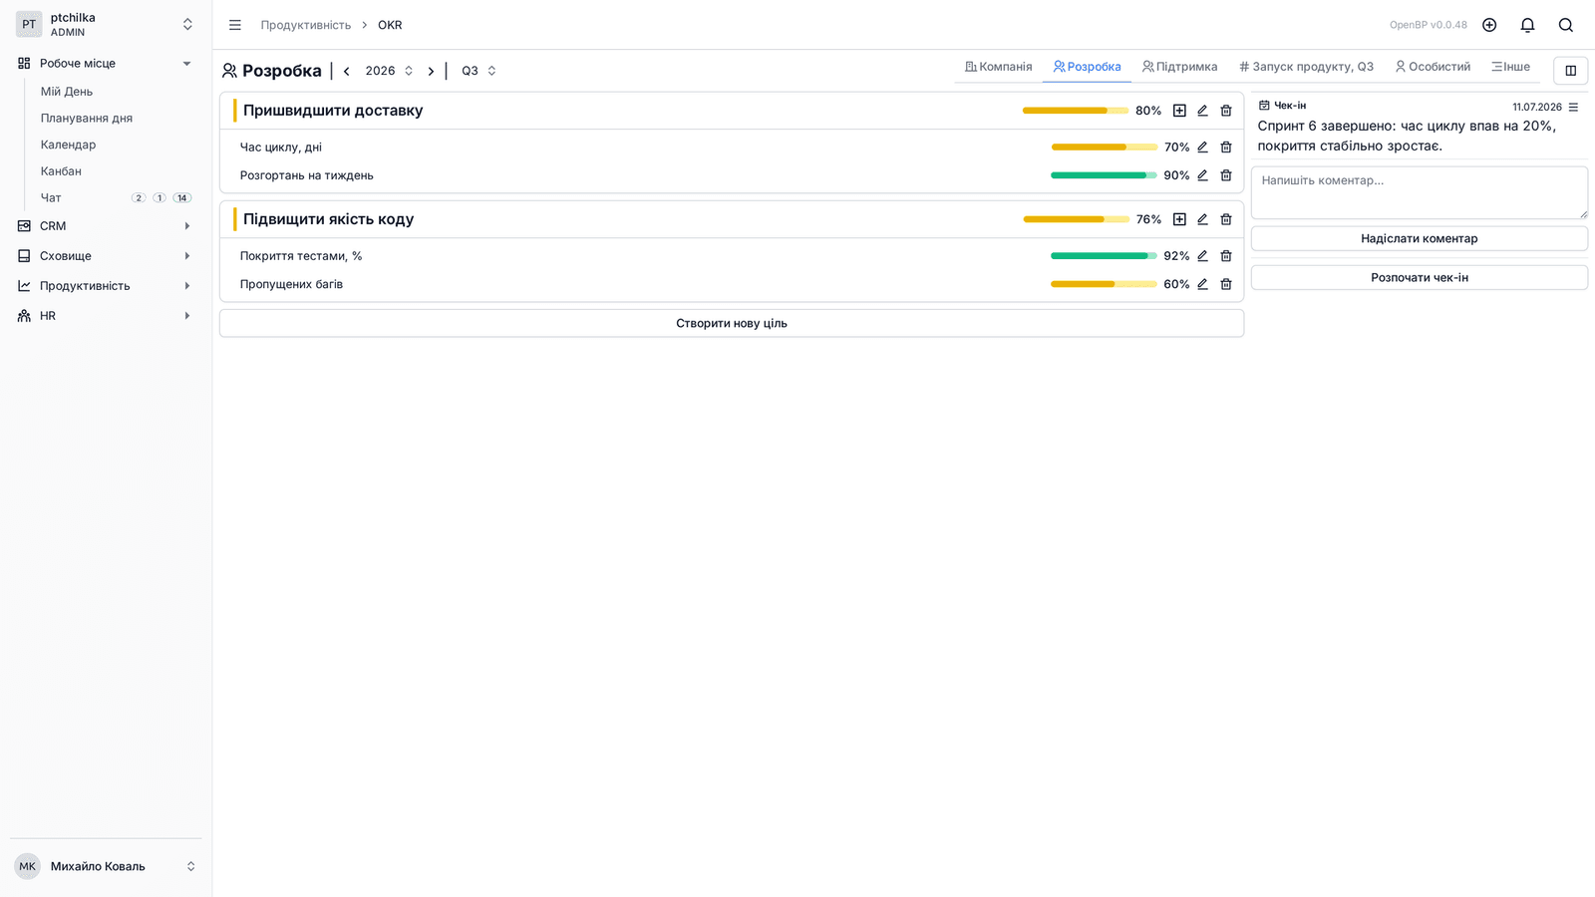Go to previous year arrow

click(347, 71)
